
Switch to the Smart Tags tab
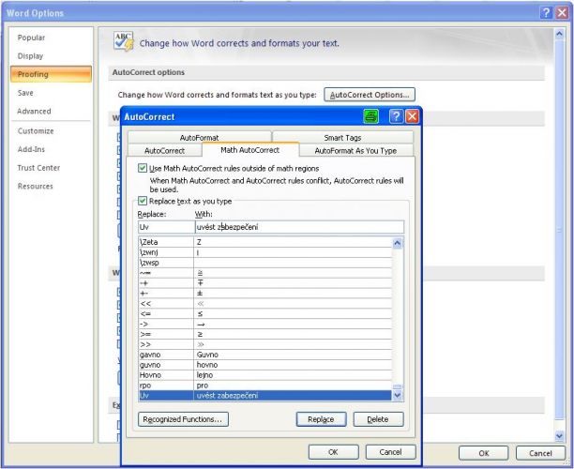coord(342,138)
